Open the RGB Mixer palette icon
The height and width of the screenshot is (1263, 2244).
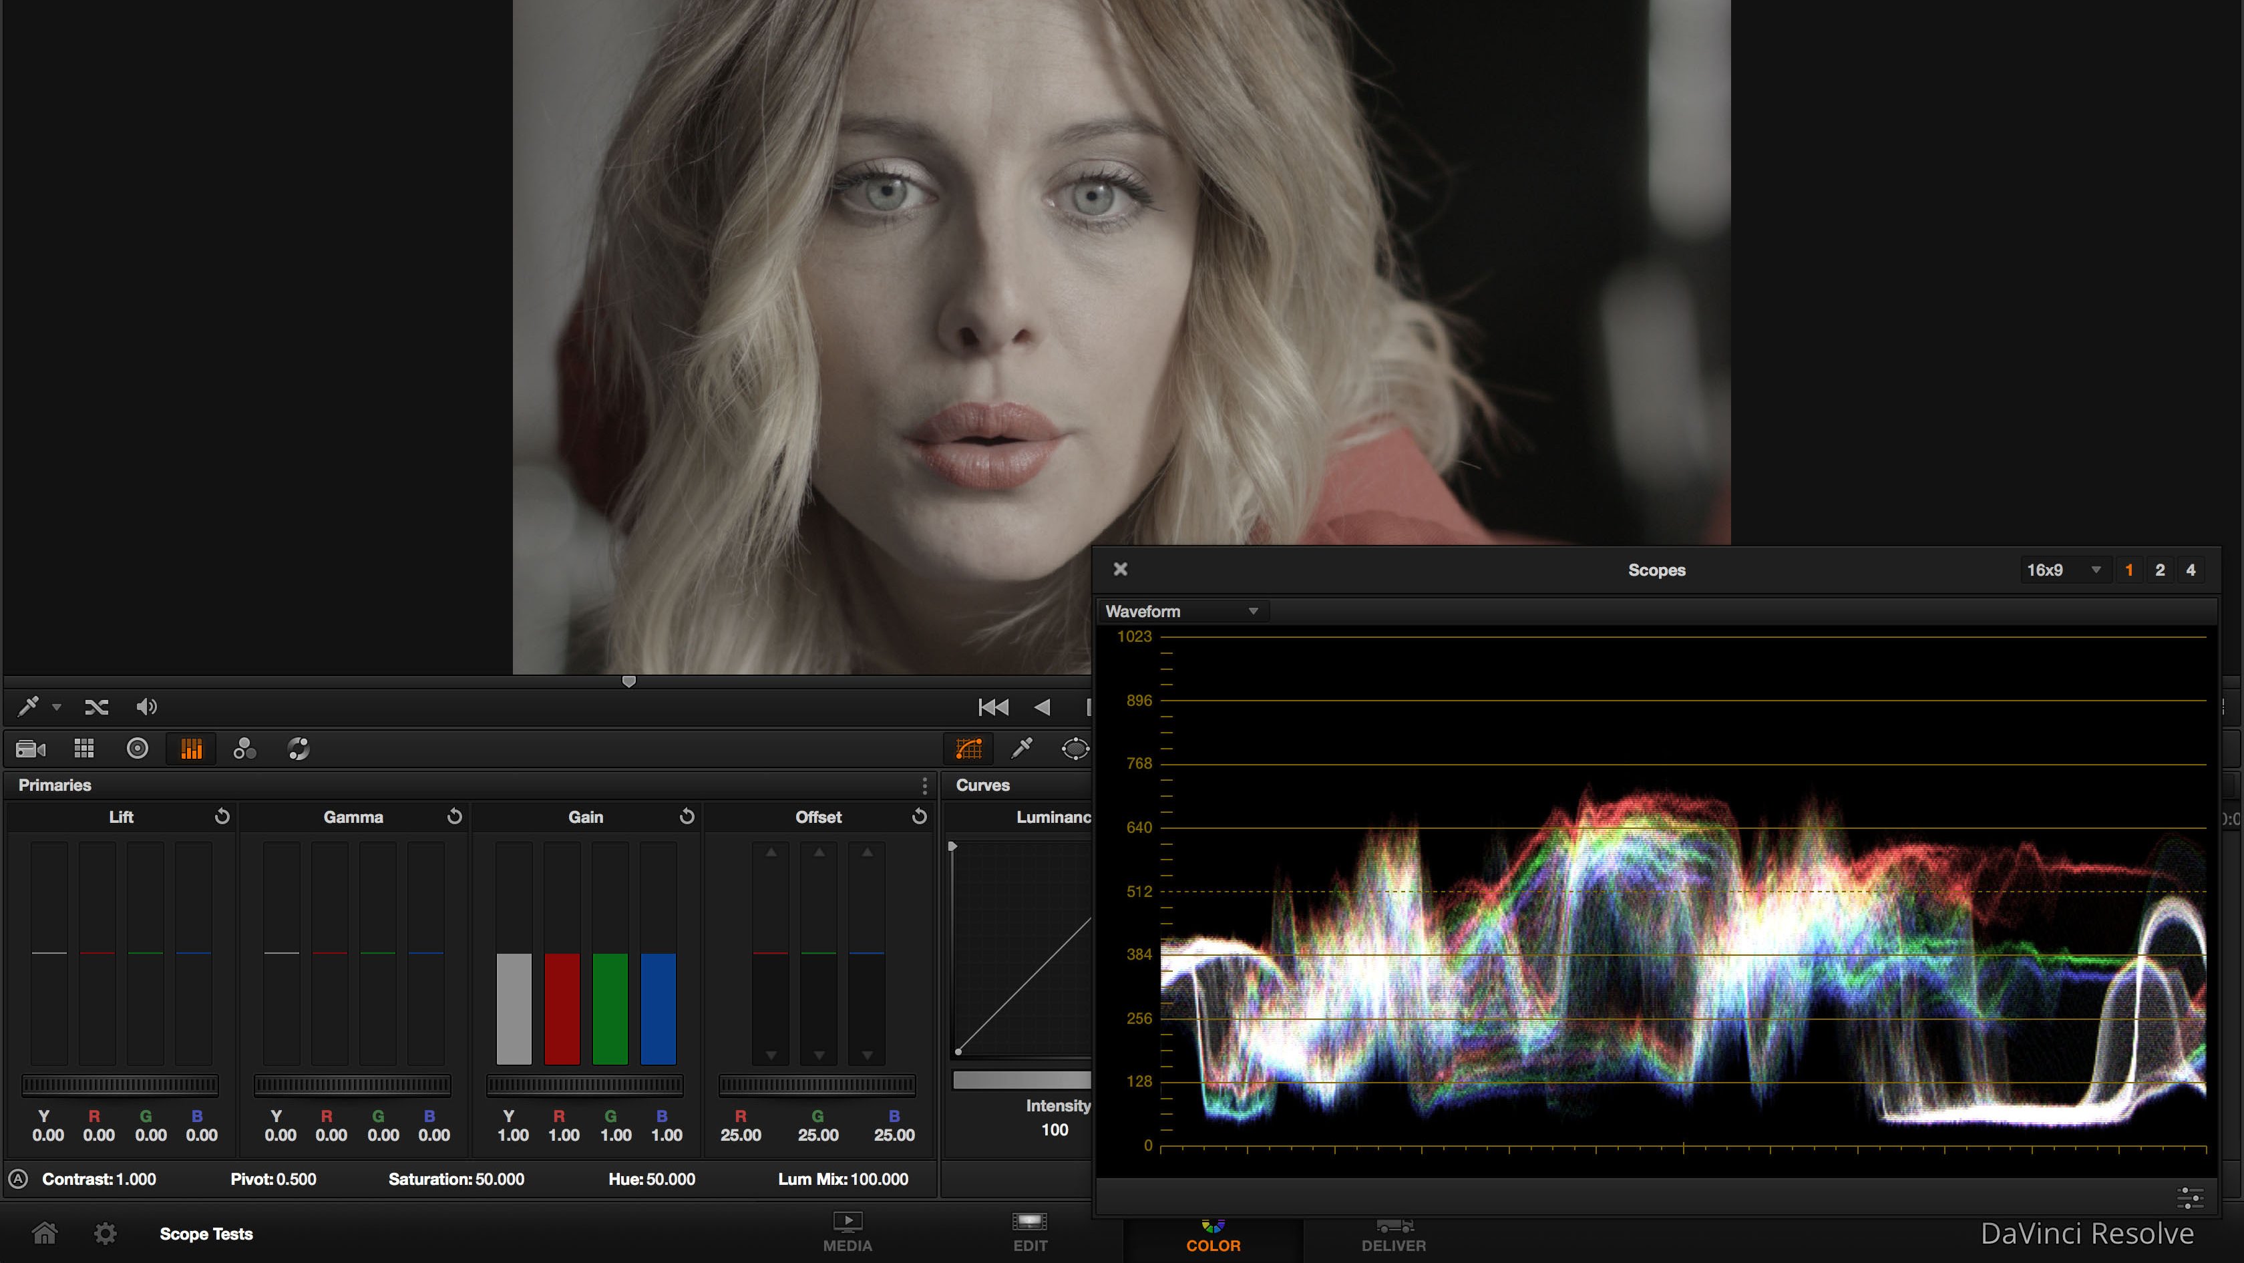click(245, 749)
